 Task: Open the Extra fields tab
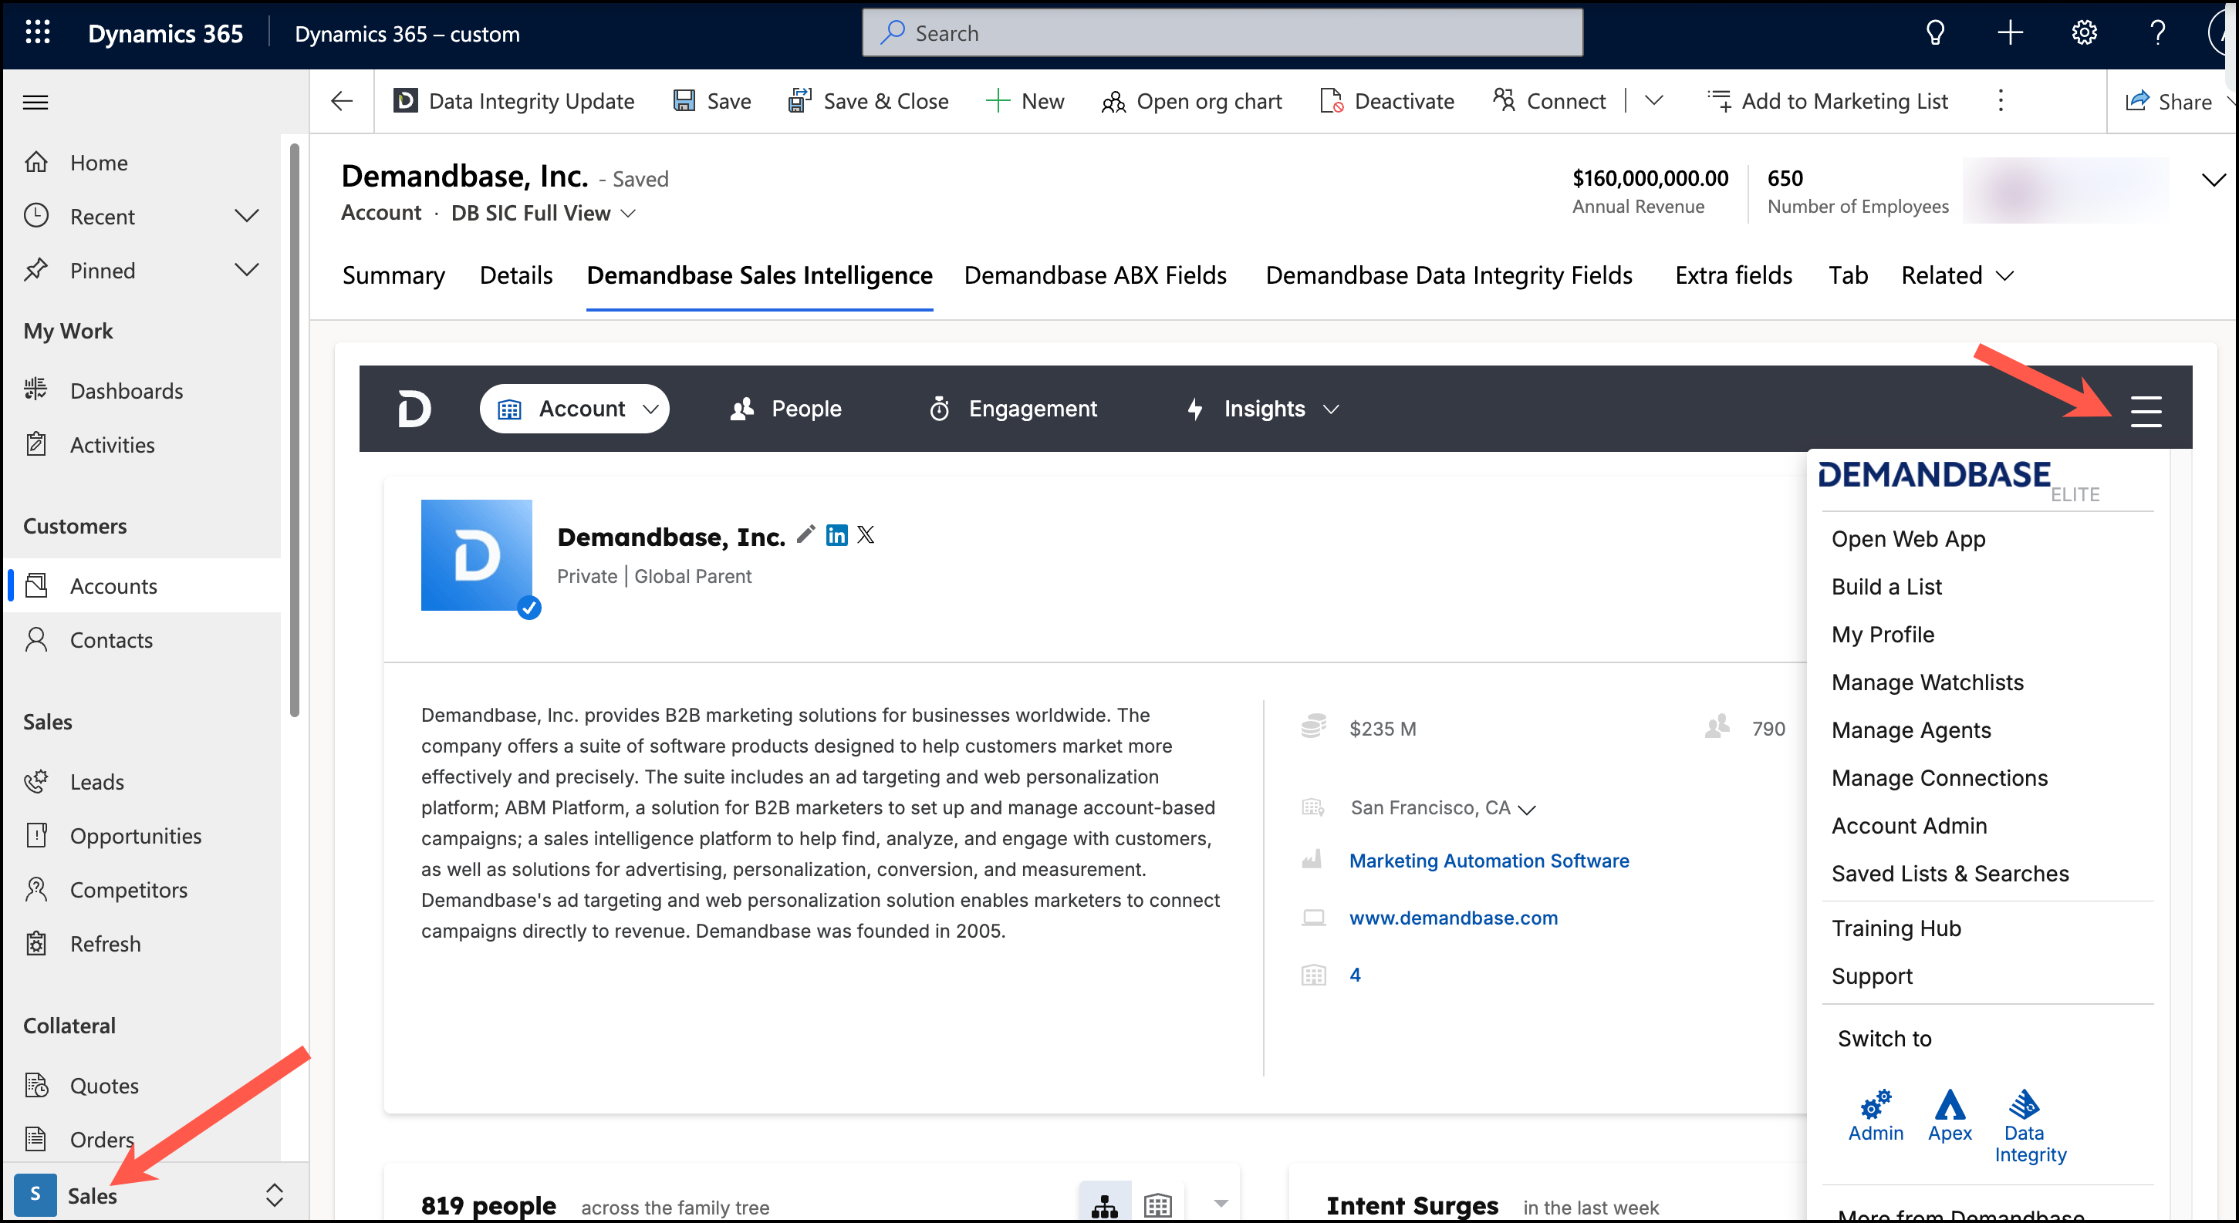(x=1733, y=275)
